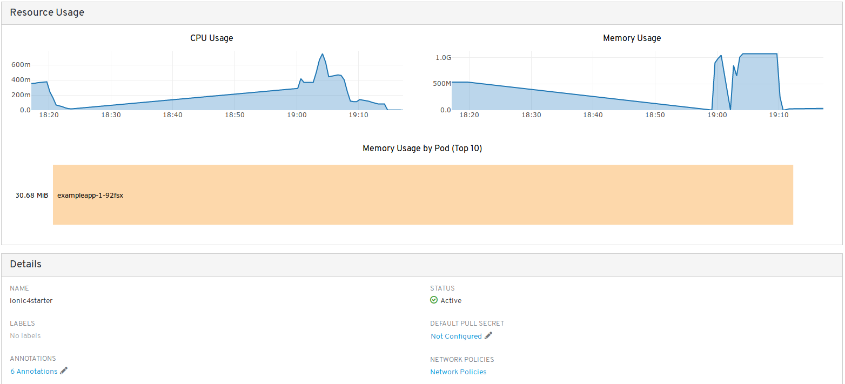Click the 600m axis label on CPU chart

coord(21,65)
